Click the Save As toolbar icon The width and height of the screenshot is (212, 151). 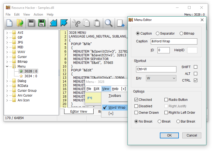42,23
